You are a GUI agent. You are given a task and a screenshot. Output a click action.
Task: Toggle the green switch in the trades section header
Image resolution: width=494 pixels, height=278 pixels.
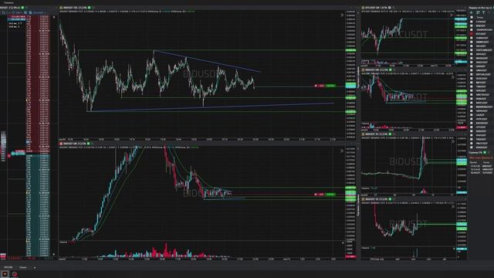click(486, 153)
